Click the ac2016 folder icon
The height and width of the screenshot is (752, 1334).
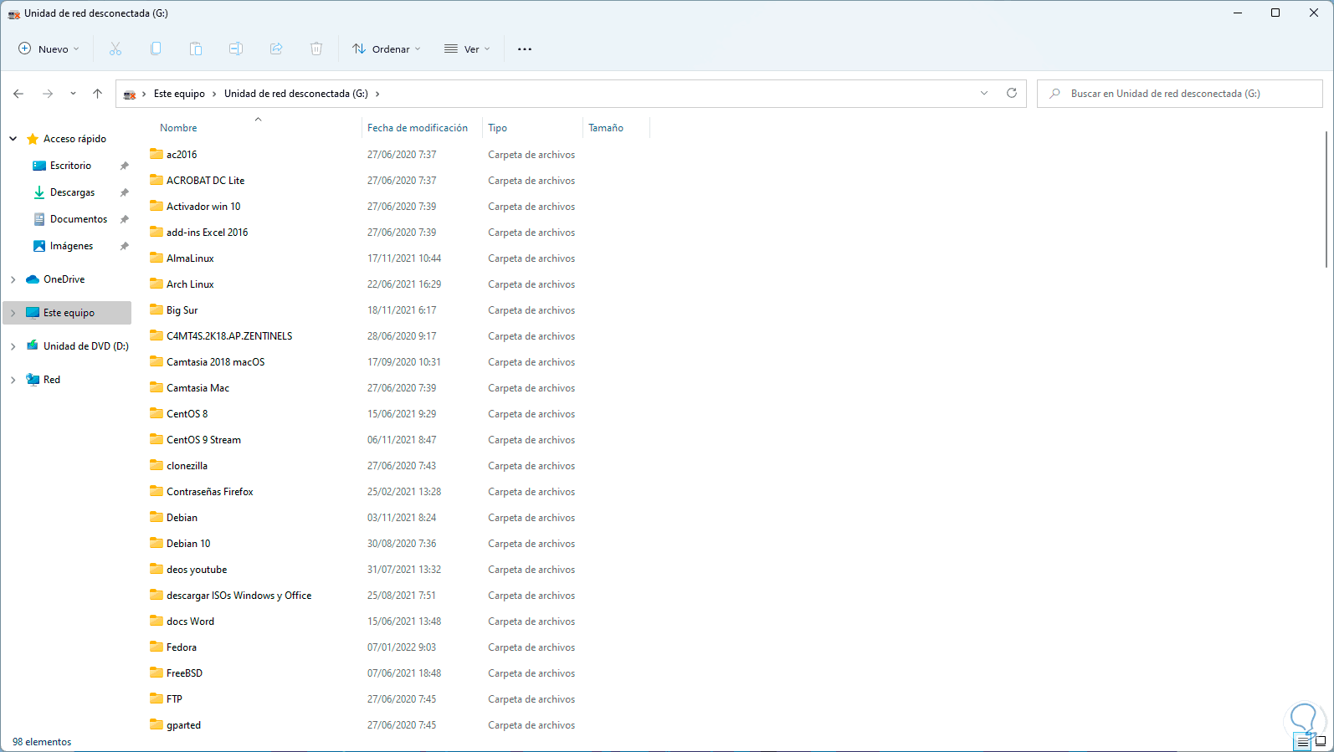coord(156,154)
